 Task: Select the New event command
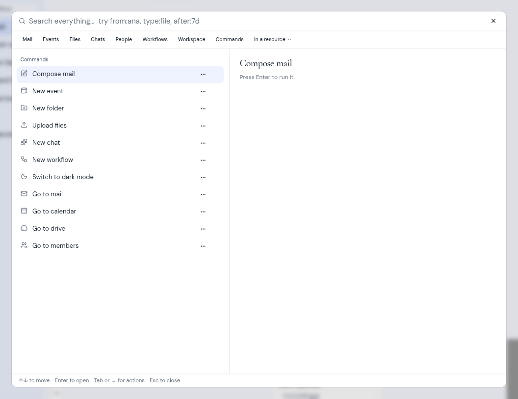[120, 91]
